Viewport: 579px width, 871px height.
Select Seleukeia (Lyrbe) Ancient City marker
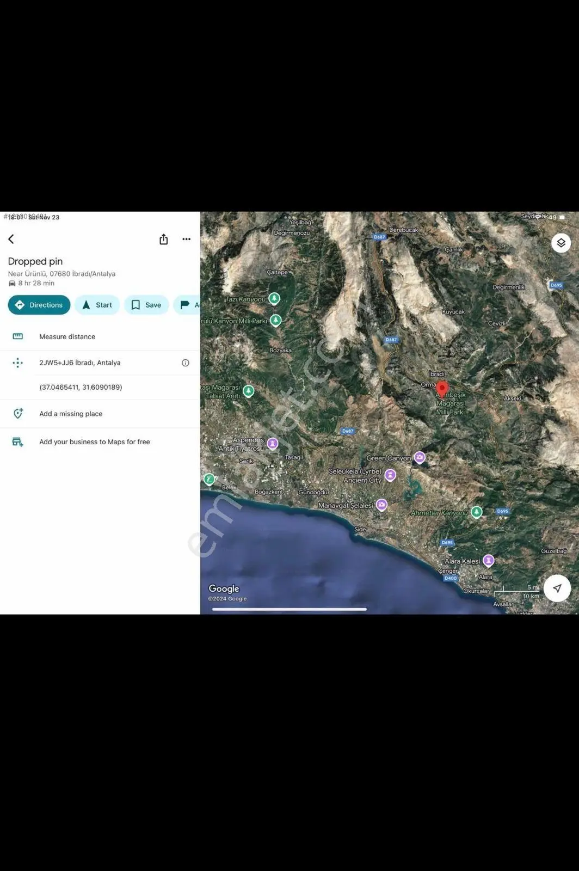point(390,475)
